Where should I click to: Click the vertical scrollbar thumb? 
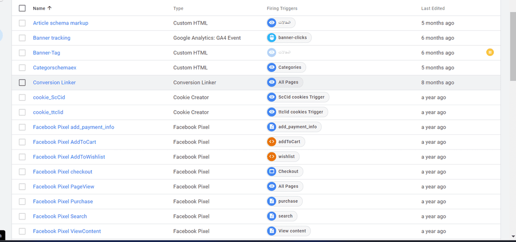tap(513, 46)
